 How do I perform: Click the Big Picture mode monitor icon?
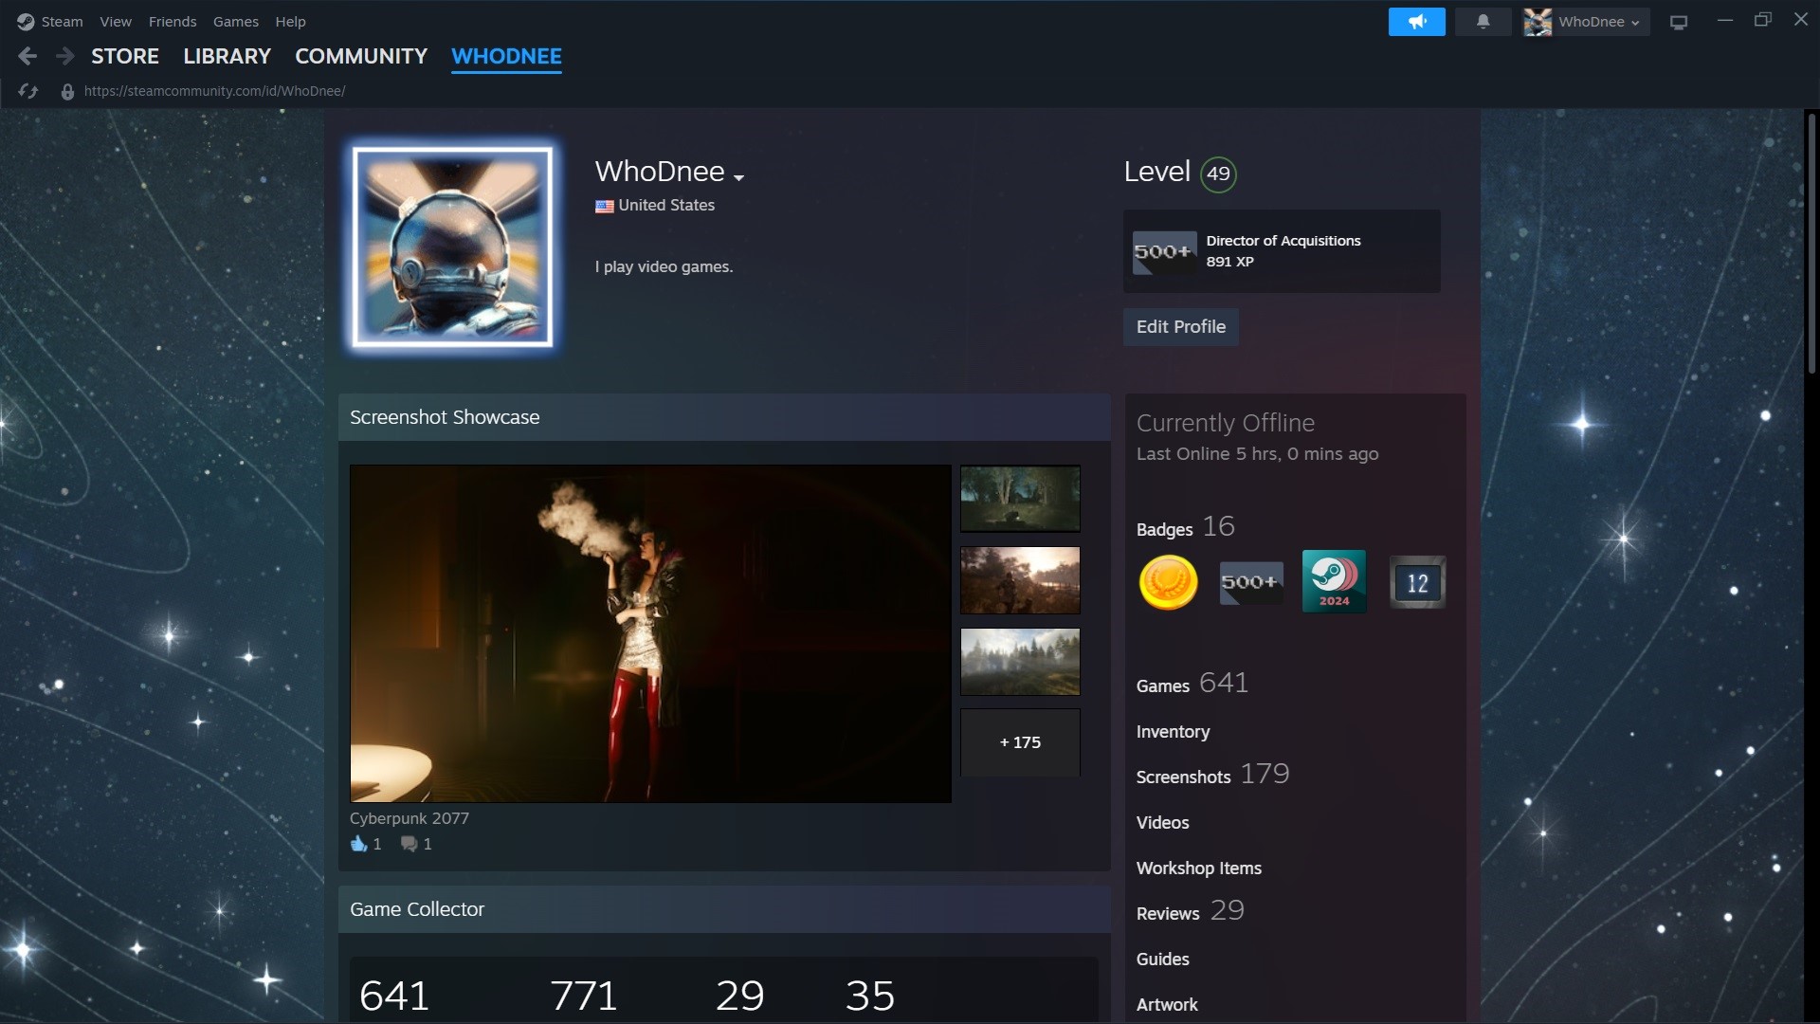1679,22
